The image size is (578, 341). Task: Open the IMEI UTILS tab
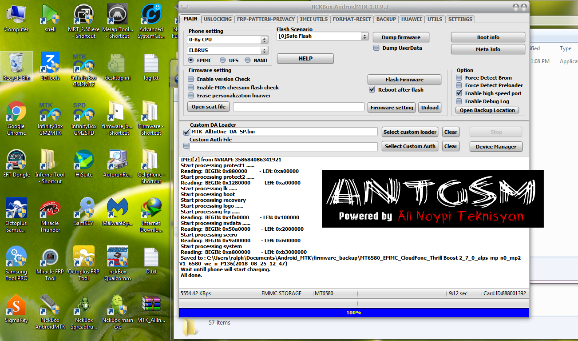coord(314,19)
